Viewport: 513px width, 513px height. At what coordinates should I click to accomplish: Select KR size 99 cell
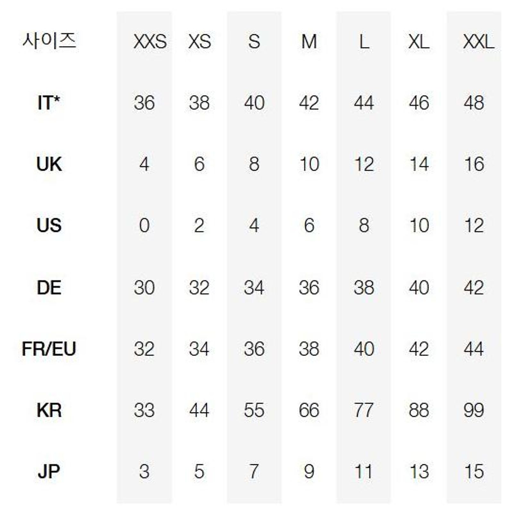(474, 410)
